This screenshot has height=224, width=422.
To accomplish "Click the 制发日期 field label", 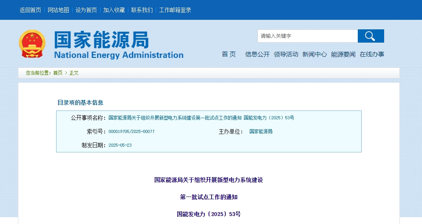I will (94, 145).
